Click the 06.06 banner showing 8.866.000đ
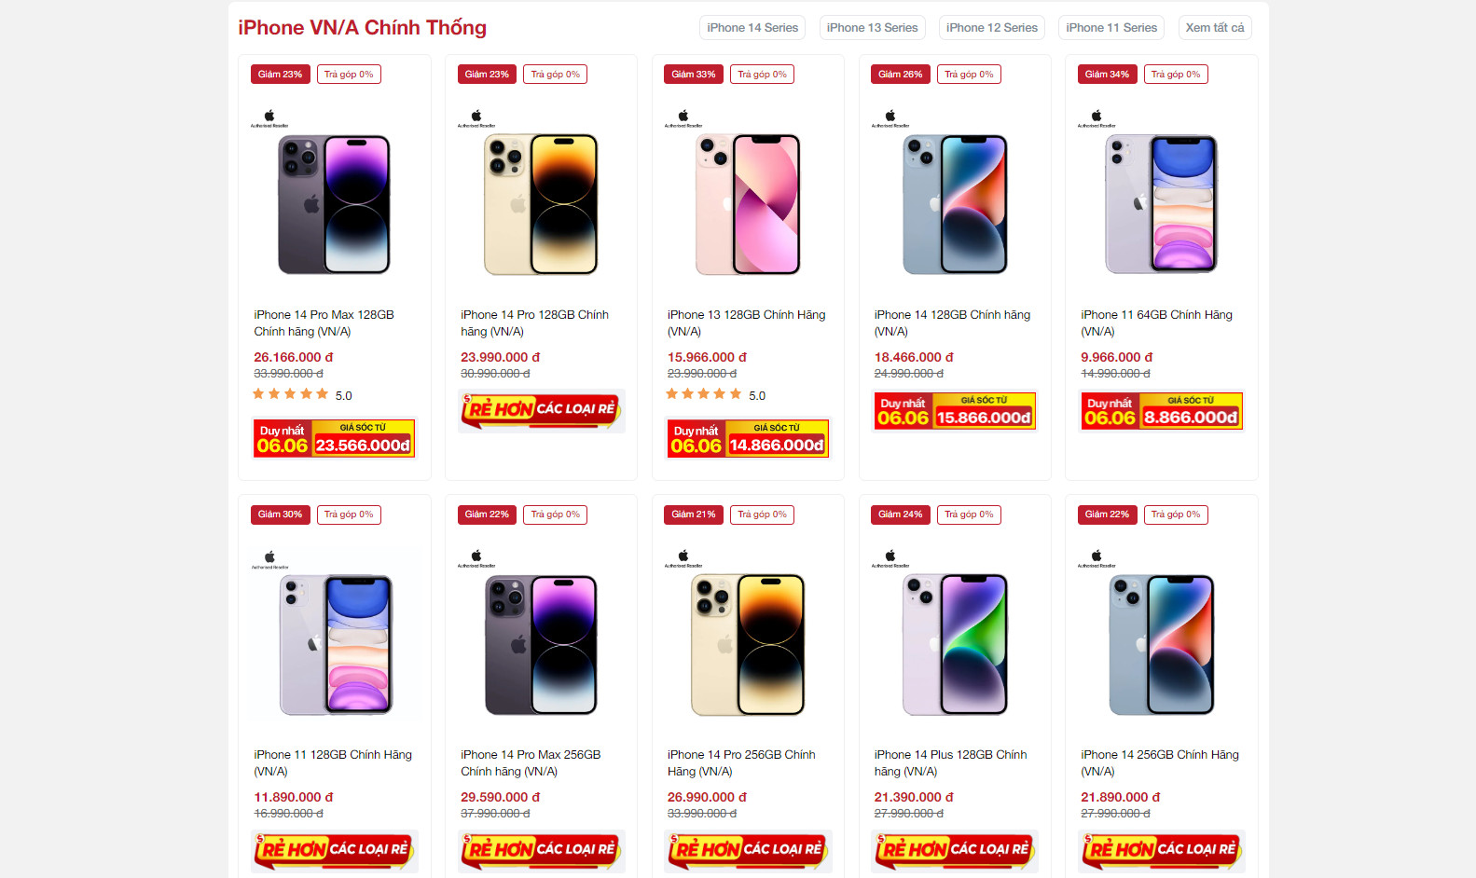The height and width of the screenshot is (878, 1476). 1162,411
